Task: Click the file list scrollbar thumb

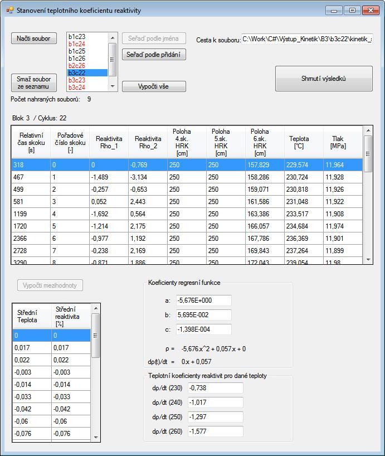Action: coord(113,59)
